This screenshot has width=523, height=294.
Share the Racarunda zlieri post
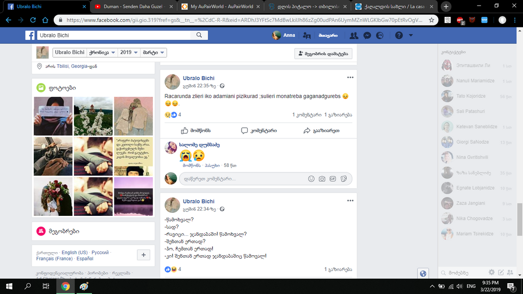(x=322, y=131)
